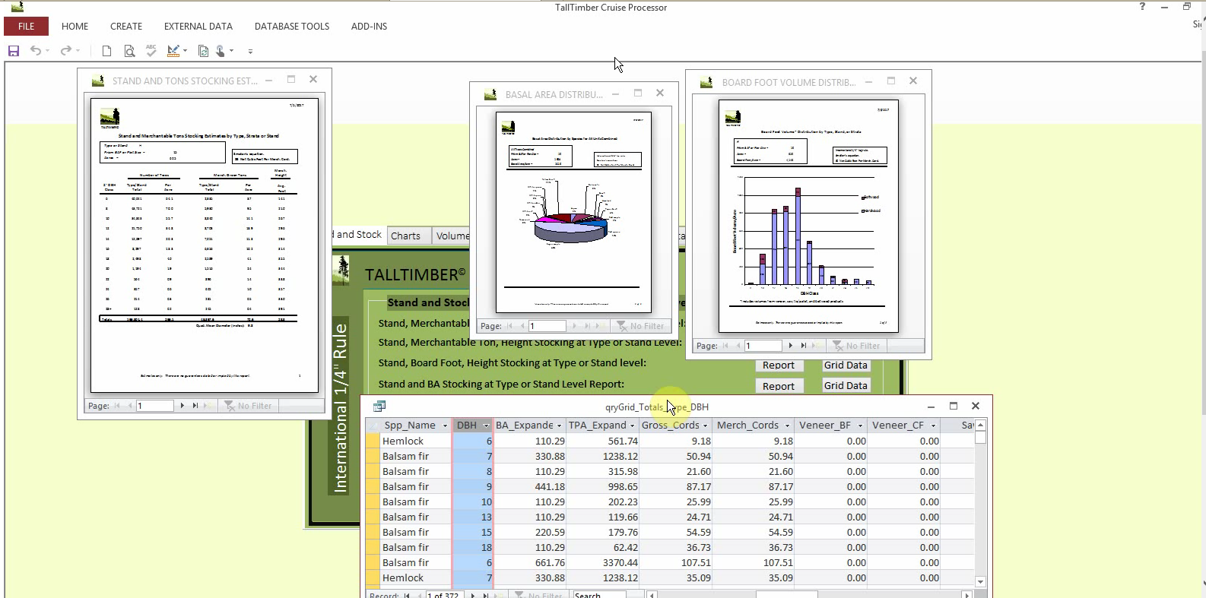
Task: Click Grid Data for Board Foot Height Stocking
Action: 846,365
